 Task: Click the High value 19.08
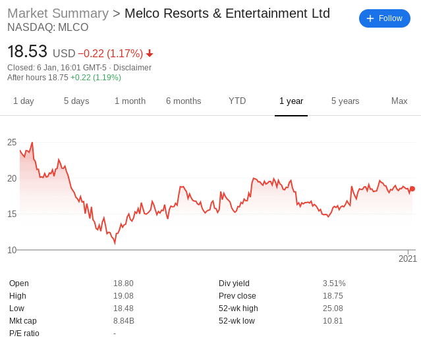(123, 296)
